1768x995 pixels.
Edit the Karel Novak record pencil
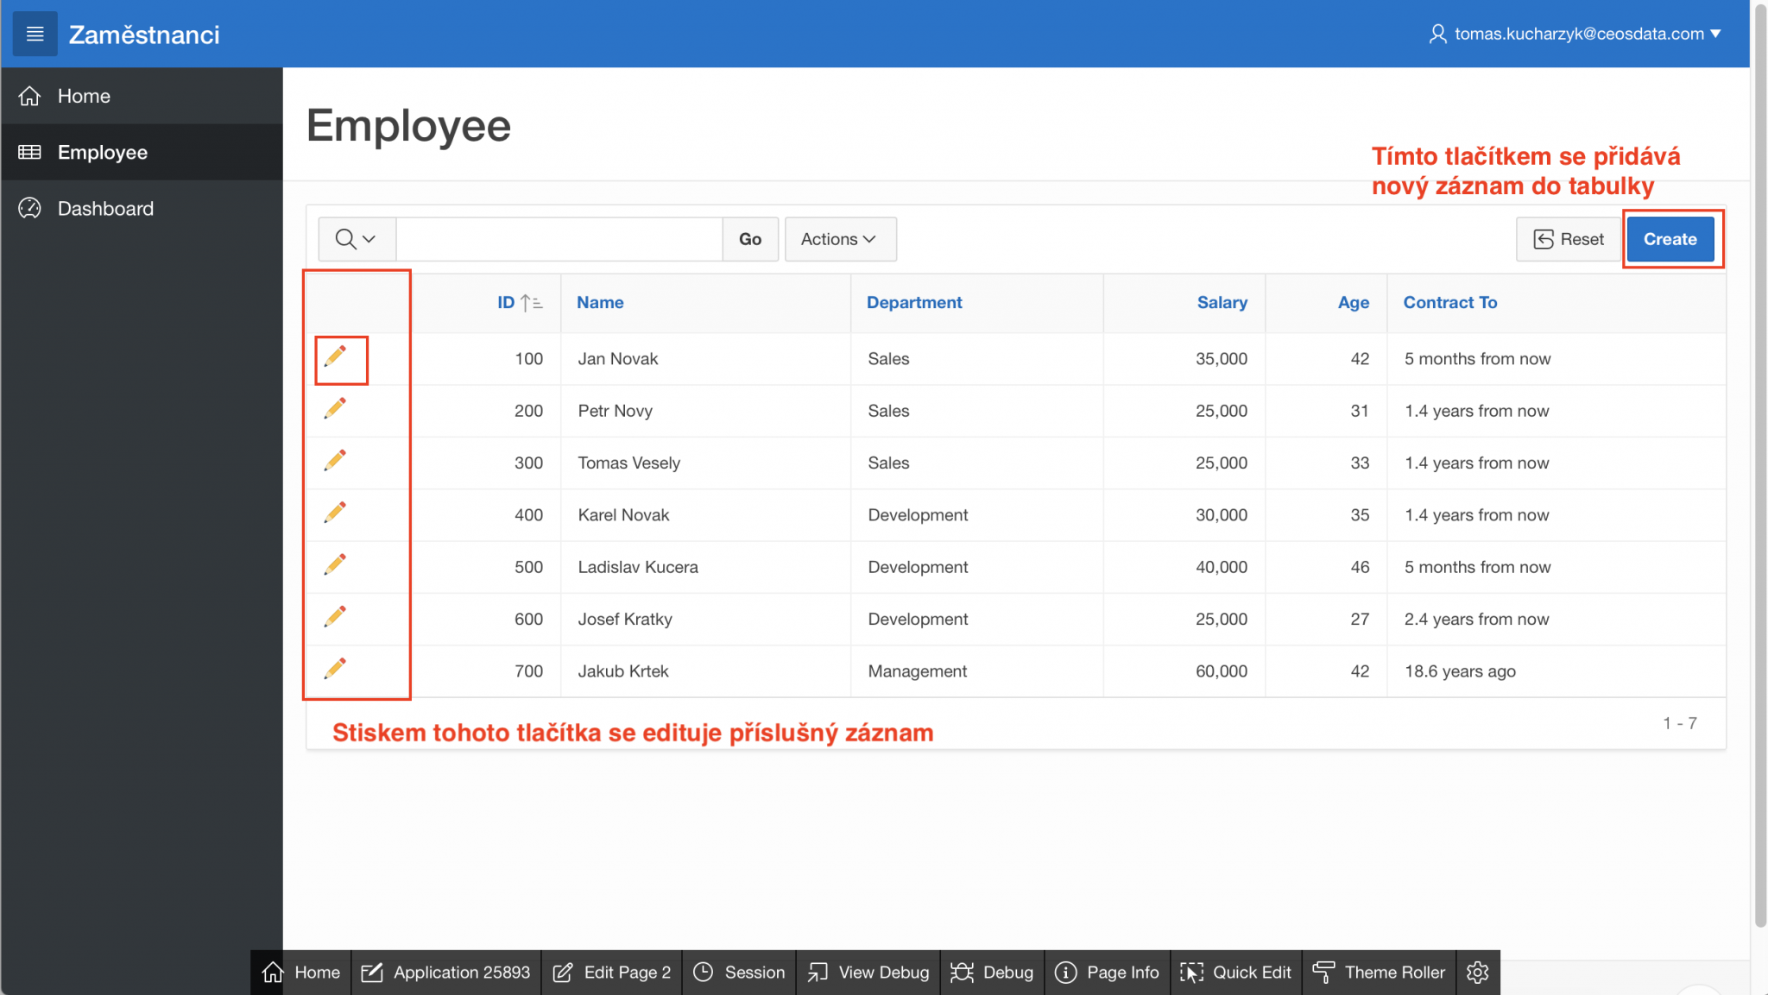click(335, 513)
